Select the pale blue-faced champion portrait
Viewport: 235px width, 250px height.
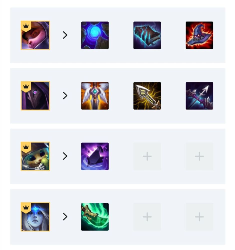[35, 217]
